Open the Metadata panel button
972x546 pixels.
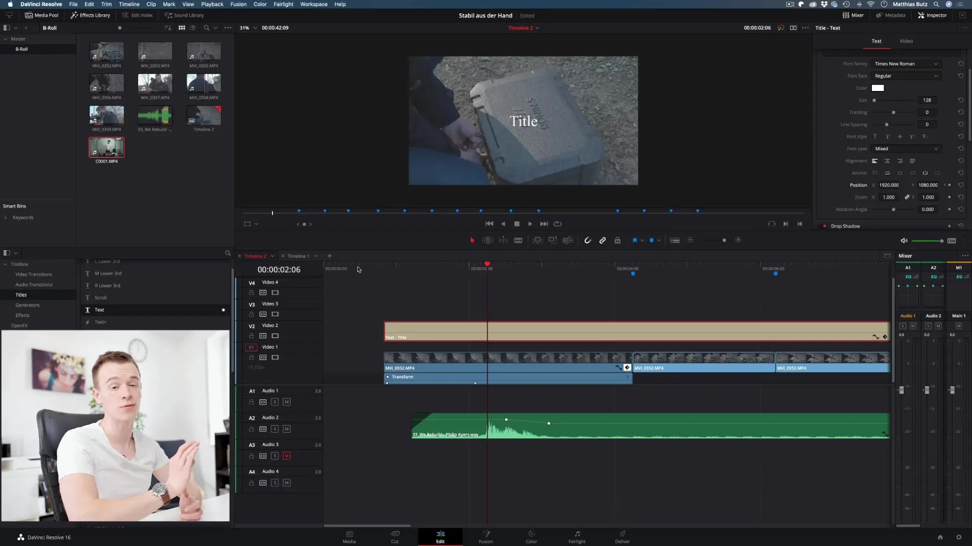890,15
